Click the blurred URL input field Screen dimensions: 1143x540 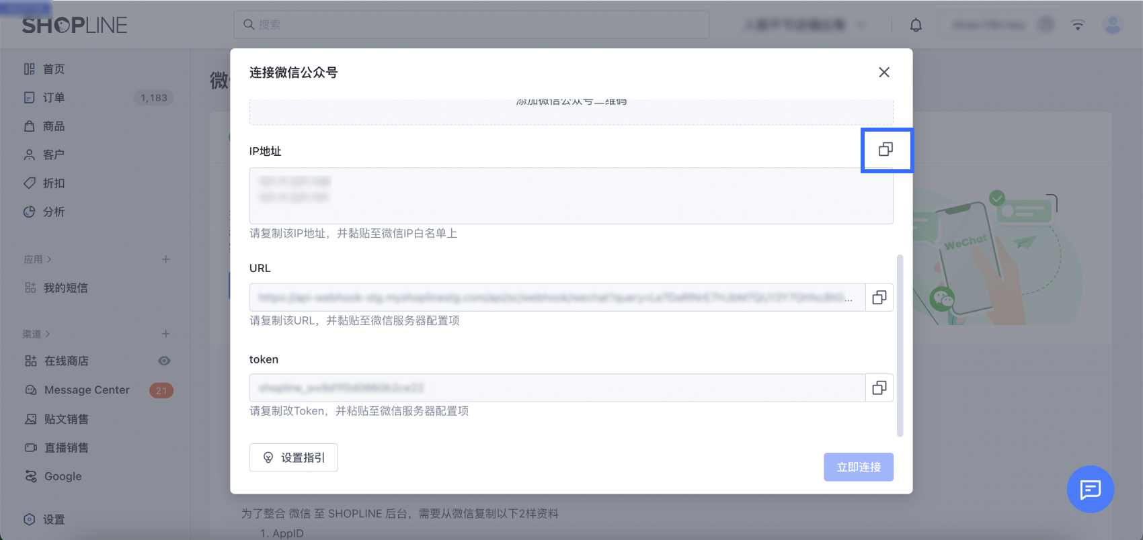pos(557,298)
